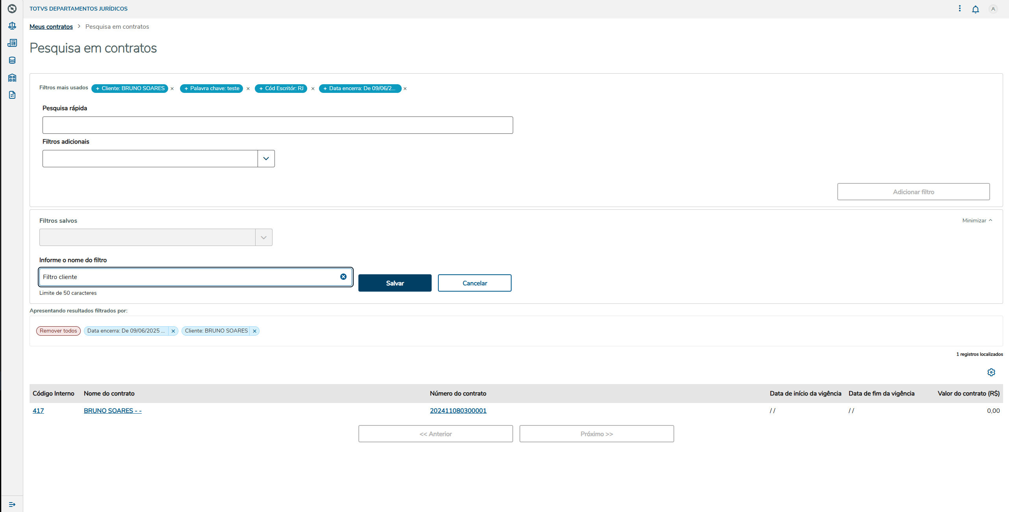Go to Meus contratos breadcrumb
Screen dimensions: 1009x512
tap(51, 27)
